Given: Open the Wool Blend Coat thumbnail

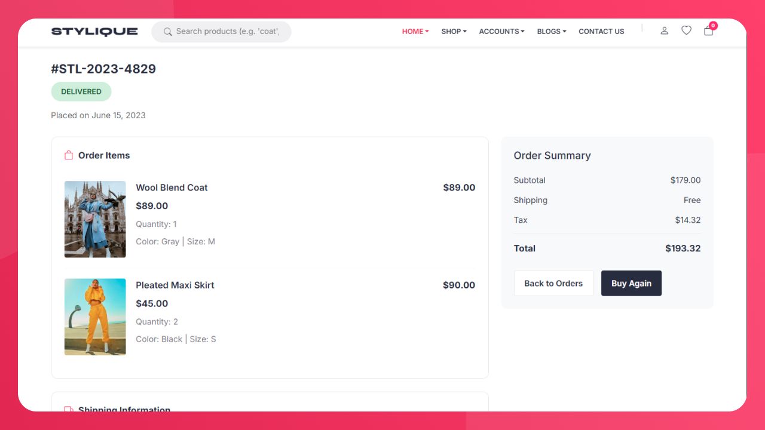Looking at the screenshot, I should click(x=95, y=219).
